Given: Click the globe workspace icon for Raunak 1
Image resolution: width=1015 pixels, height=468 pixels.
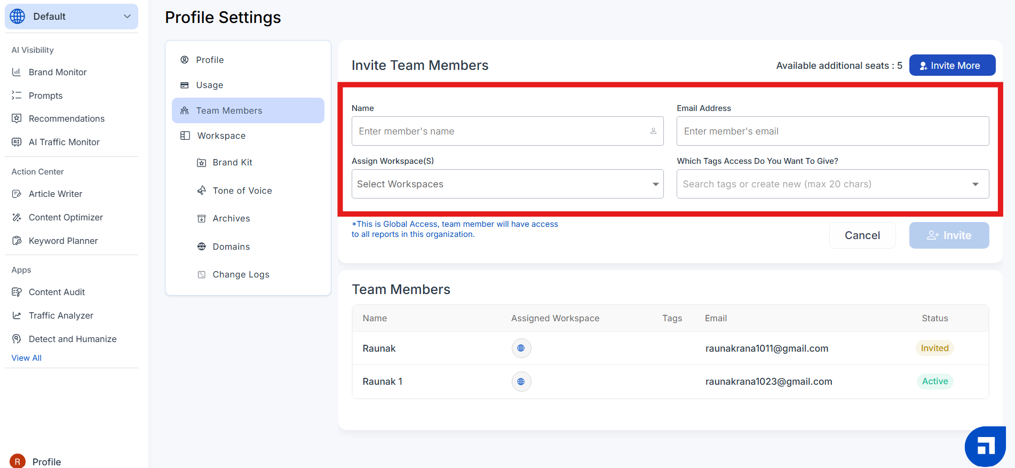Looking at the screenshot, I should (521, 382).
